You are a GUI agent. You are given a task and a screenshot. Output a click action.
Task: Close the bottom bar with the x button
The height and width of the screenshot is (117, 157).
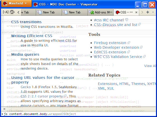point(4,109)
